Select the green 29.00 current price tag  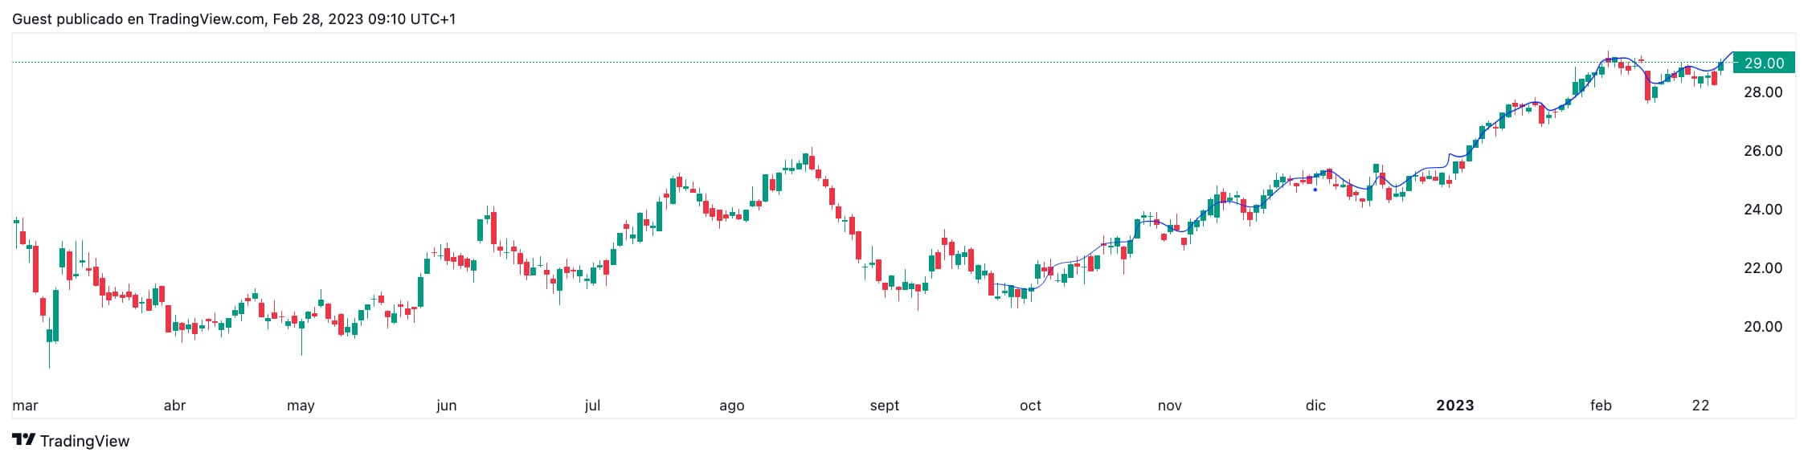(x=1764, y=63)
